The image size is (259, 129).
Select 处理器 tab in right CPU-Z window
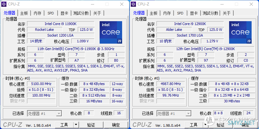[139, 13]
